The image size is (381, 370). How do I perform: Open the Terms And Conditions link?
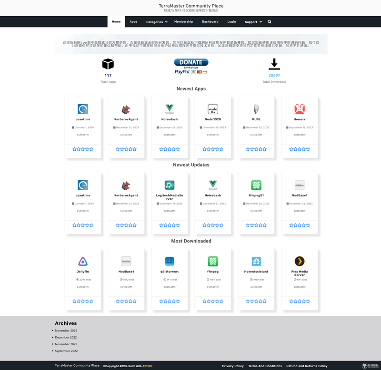[x=265, y=366]
